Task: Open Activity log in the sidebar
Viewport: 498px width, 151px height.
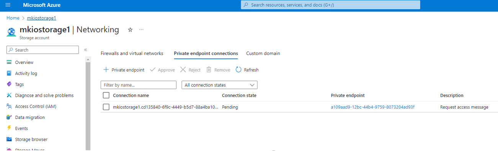Action: (26, 73)
